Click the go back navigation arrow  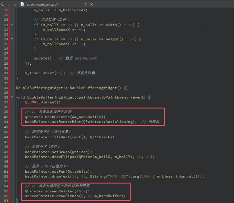tap(3, 4)
